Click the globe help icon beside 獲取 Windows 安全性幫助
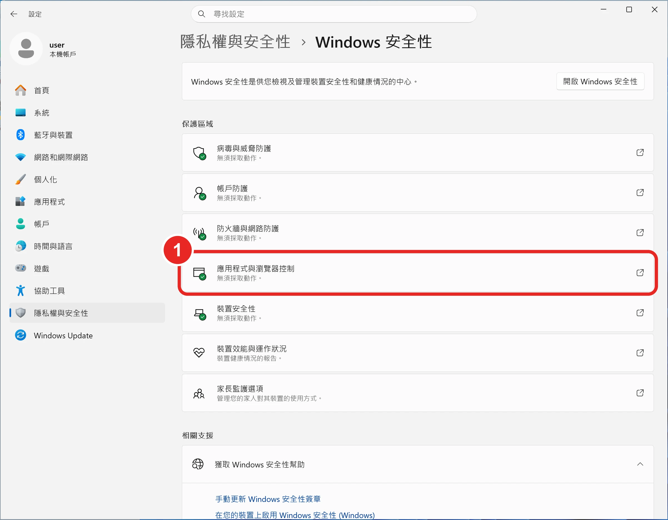The width and height of the screenshot is (668, 520). (x=198, y=464)
